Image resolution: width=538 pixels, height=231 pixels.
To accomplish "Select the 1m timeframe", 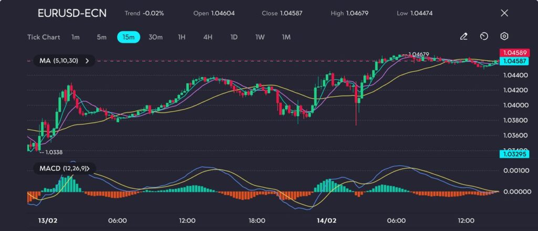I will coord(76,37).
